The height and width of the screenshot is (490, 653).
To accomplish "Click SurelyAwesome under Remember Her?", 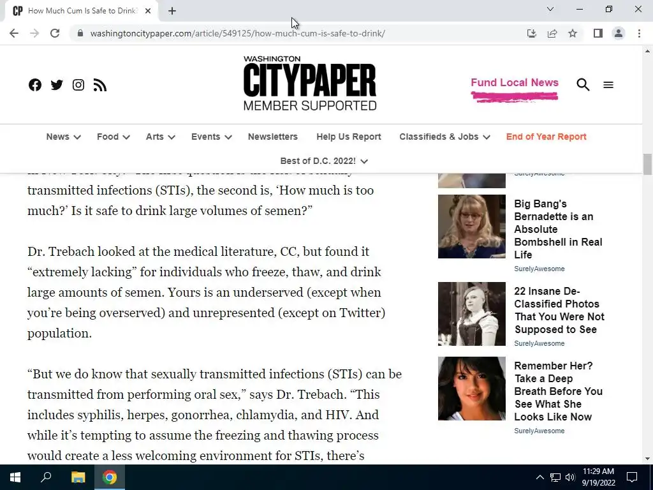I will (x=539, y=431).
